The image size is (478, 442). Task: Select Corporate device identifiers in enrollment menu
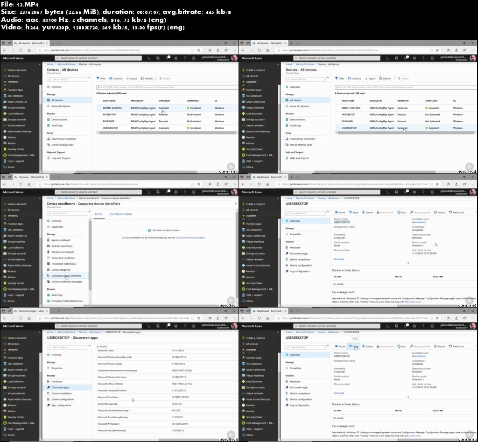[x=66, y=275]
